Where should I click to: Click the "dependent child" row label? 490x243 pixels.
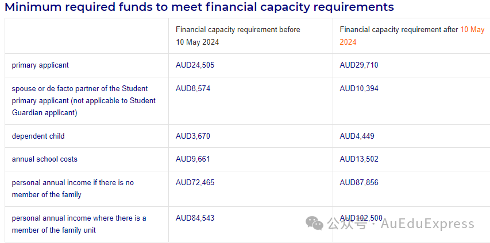click(38, 136)
